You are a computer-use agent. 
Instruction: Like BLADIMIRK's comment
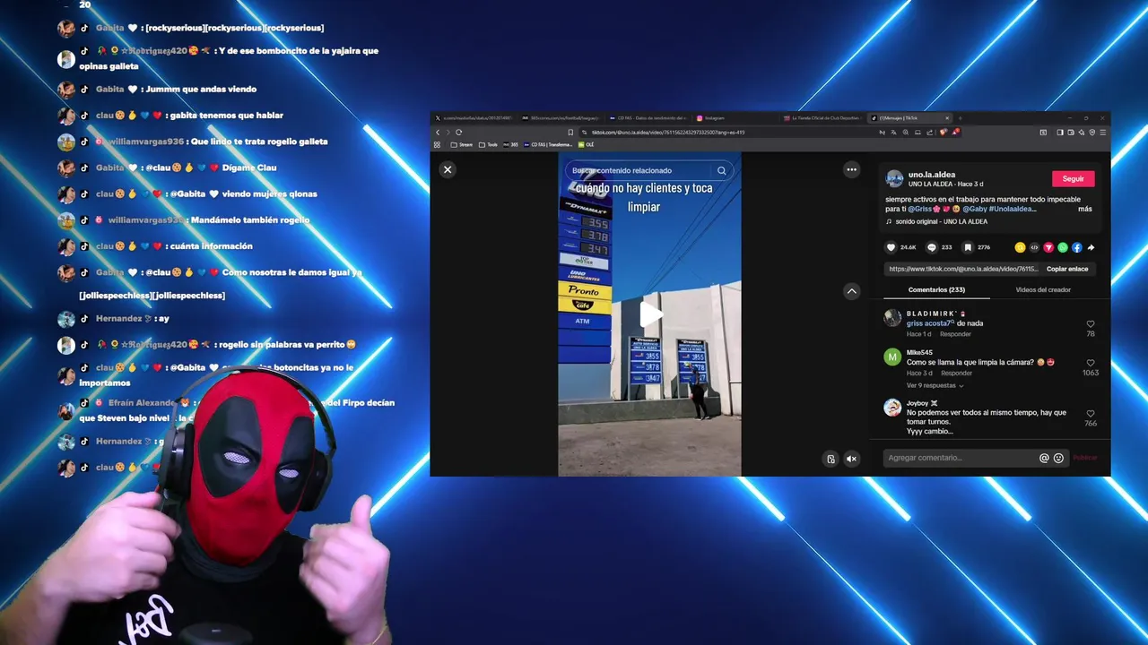click(x=1091, y=323)
